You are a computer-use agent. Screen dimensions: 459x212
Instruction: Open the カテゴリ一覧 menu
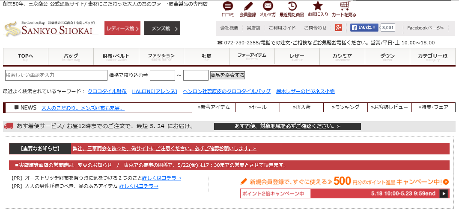[x=432, y=57]
